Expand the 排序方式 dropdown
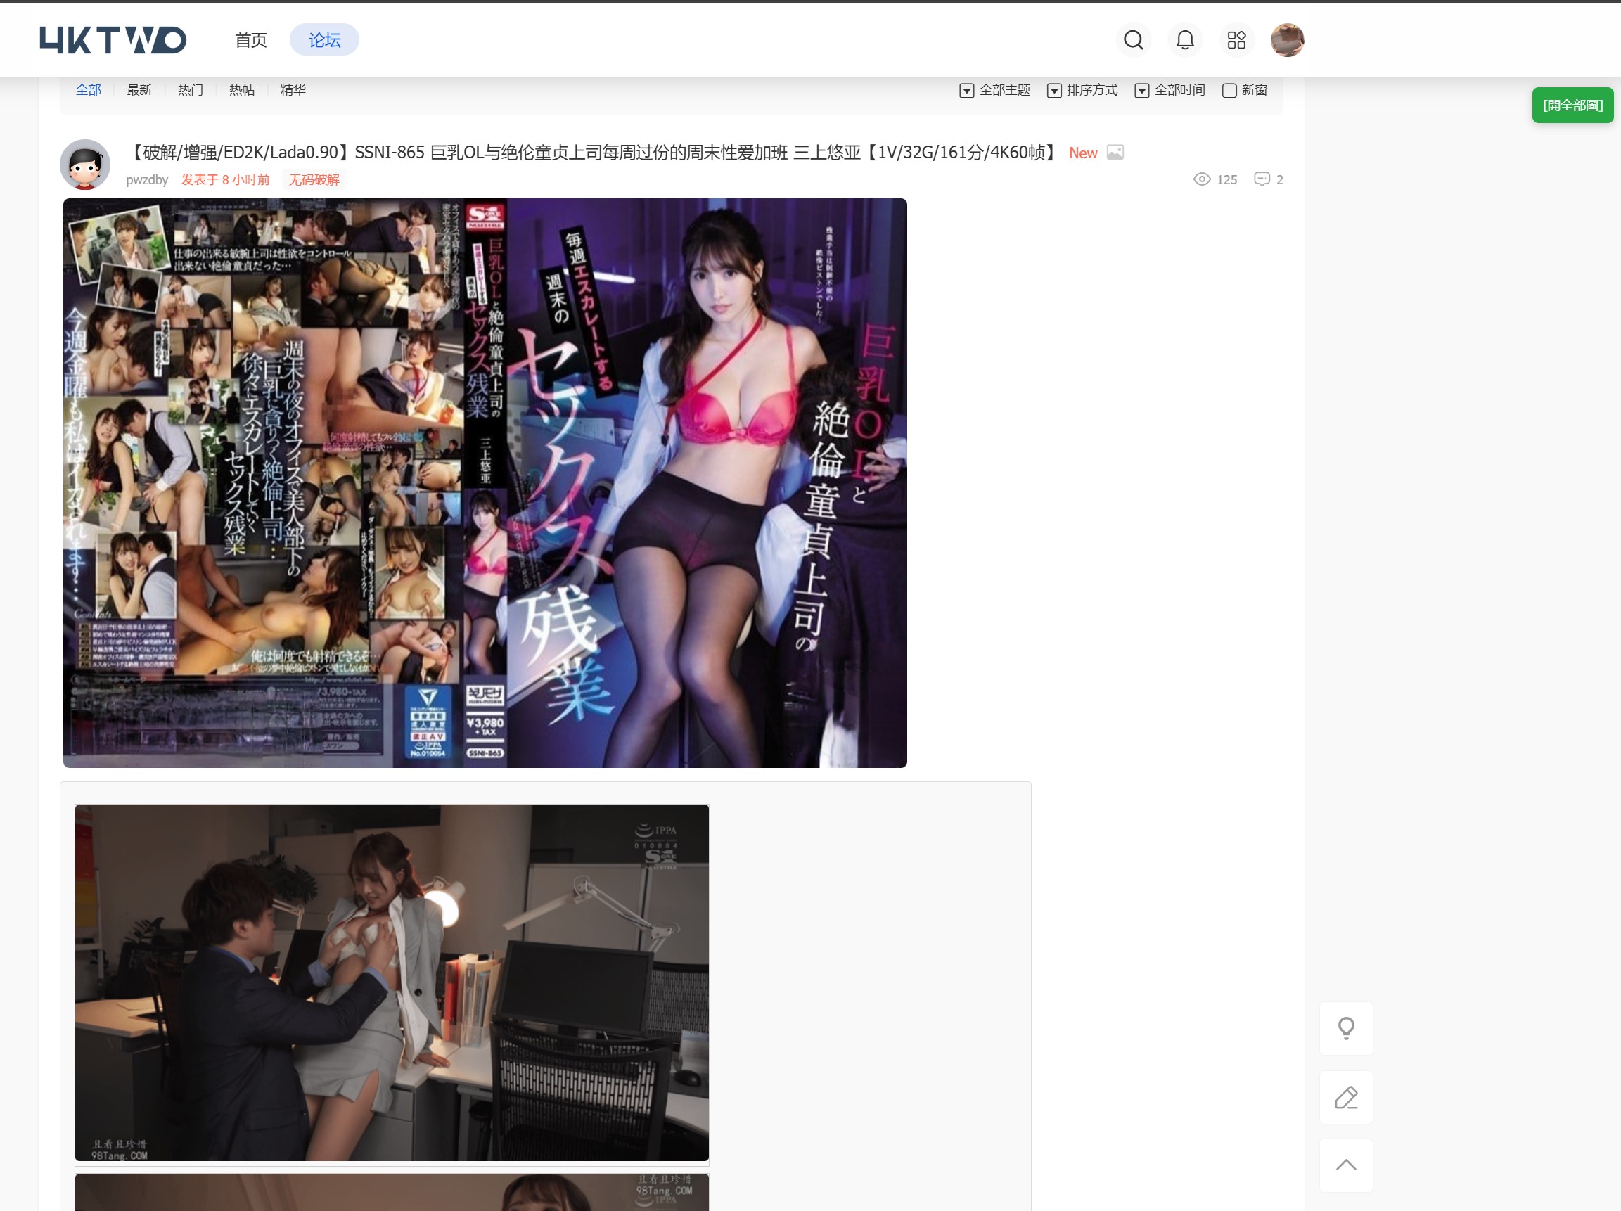The height and width of the screenshot is (1211, 1621). (1082, 90)
